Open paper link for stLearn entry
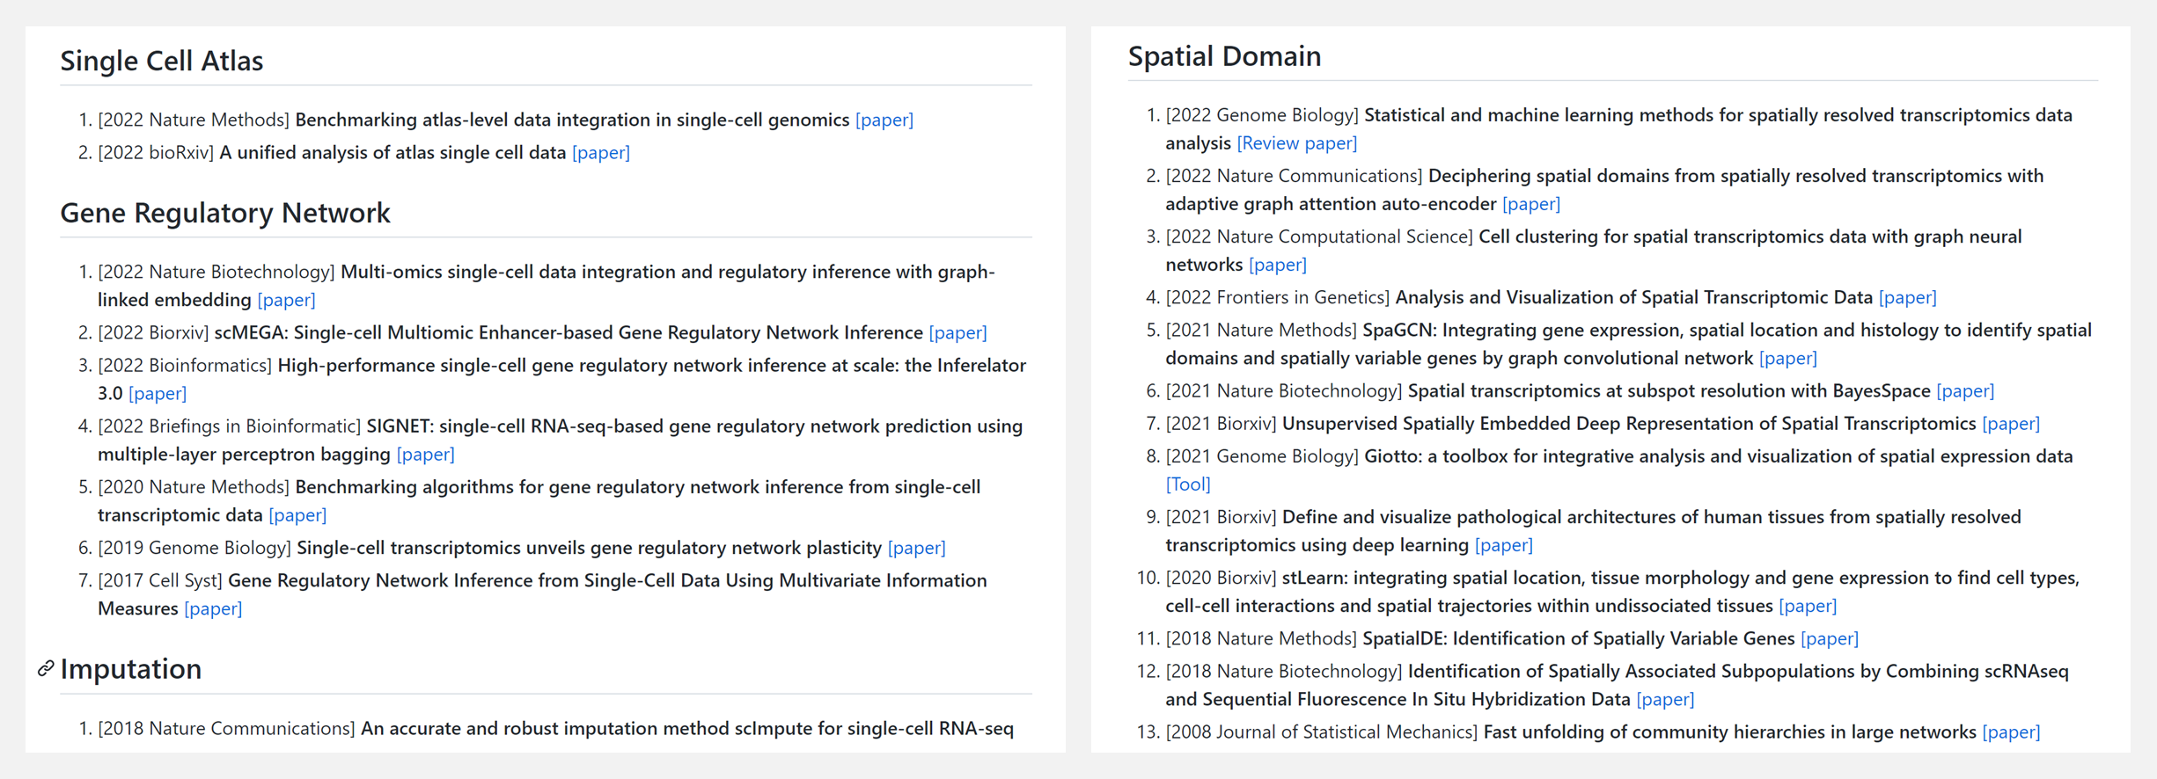2157x779 pixels. coord(1807,606)
